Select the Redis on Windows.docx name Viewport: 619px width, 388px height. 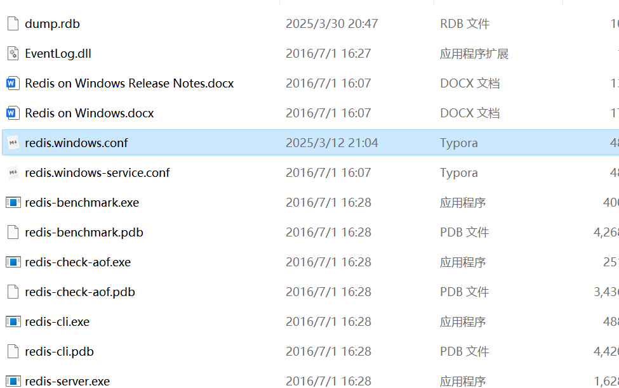[90, 113]
